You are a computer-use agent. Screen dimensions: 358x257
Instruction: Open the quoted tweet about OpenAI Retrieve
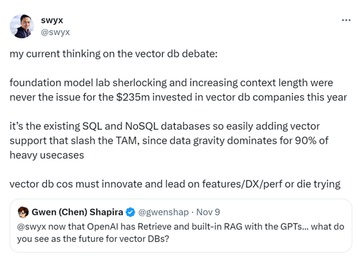click(181, 226)
